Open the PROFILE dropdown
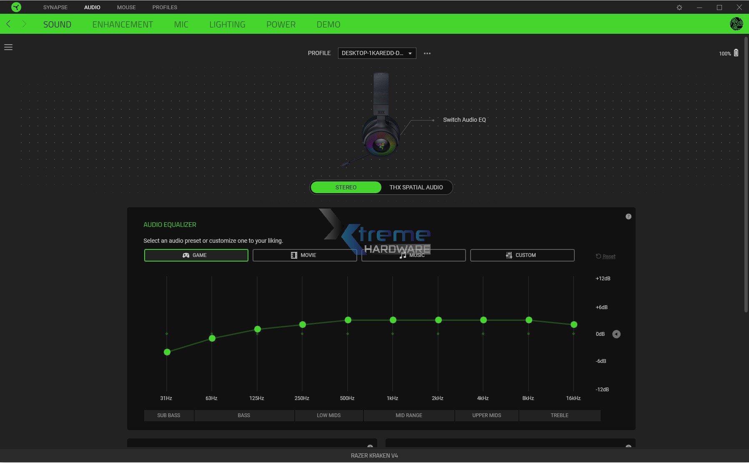 coord(376,53)
